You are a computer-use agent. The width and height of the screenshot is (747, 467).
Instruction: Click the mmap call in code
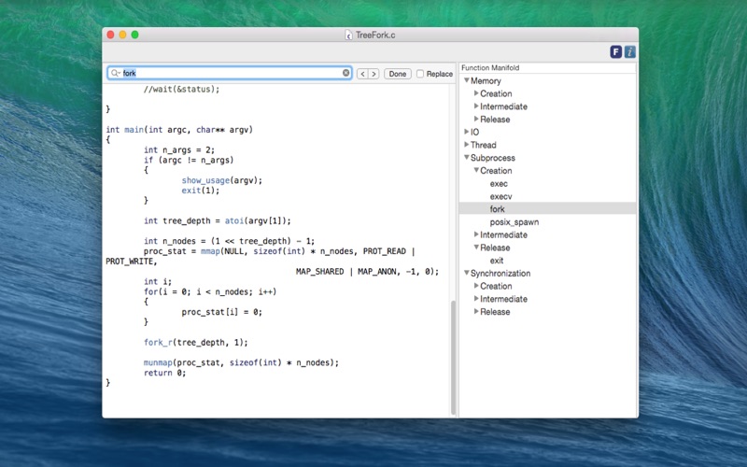point(210,251)
